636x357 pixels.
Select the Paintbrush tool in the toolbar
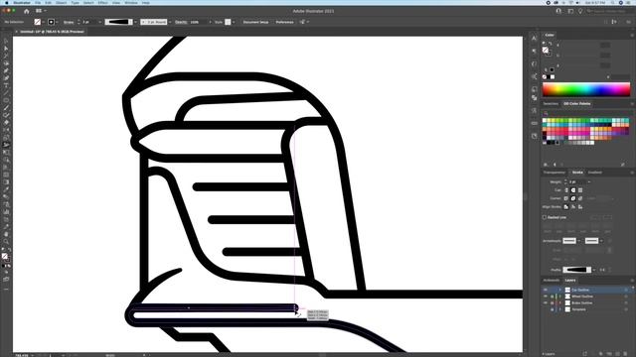[6, 108]
